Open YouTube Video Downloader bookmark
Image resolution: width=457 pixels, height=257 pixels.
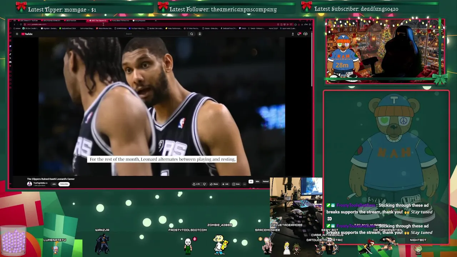[137, 28]
